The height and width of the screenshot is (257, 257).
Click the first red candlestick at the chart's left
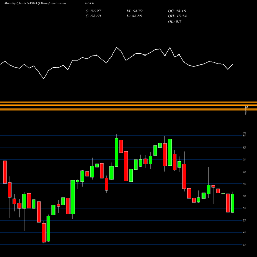5,172
